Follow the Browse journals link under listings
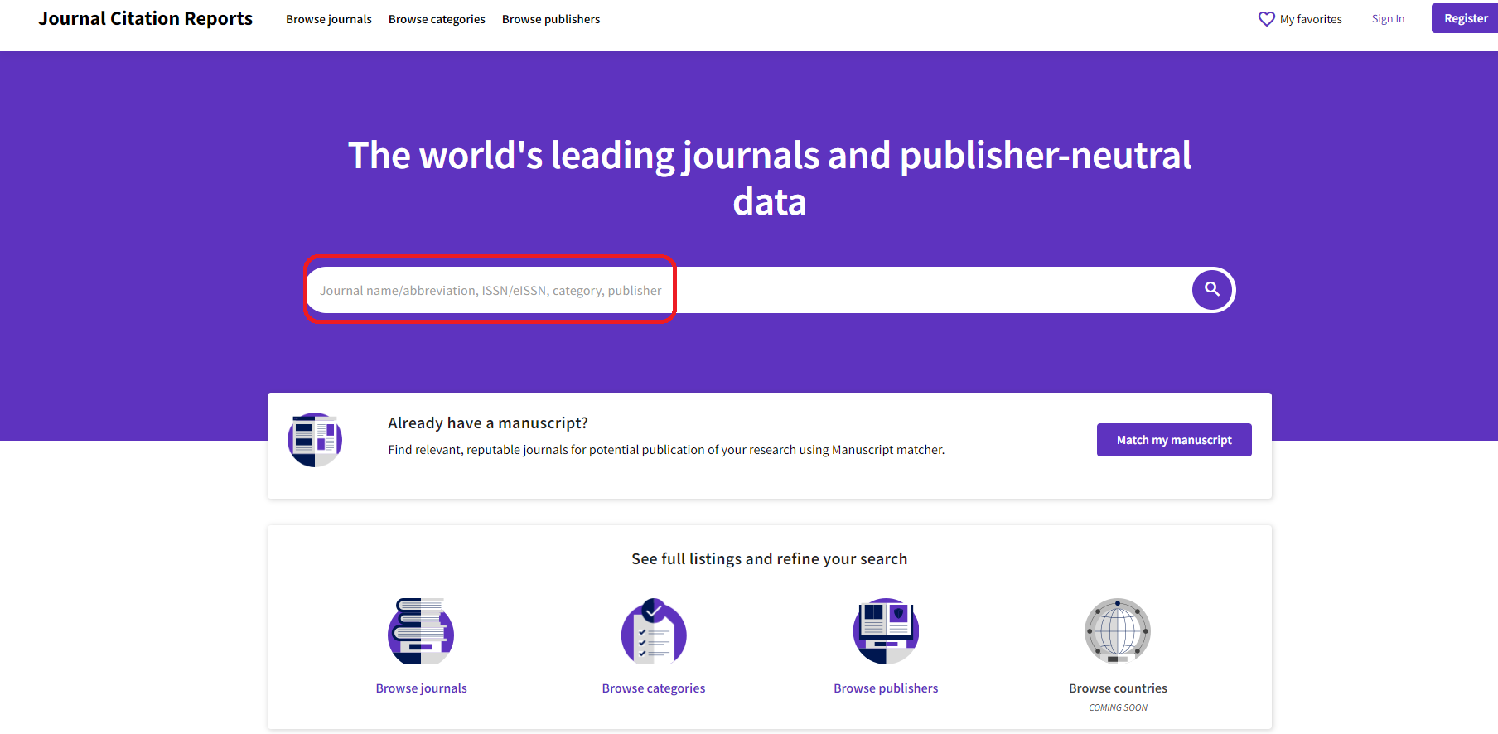 [421, 688]
